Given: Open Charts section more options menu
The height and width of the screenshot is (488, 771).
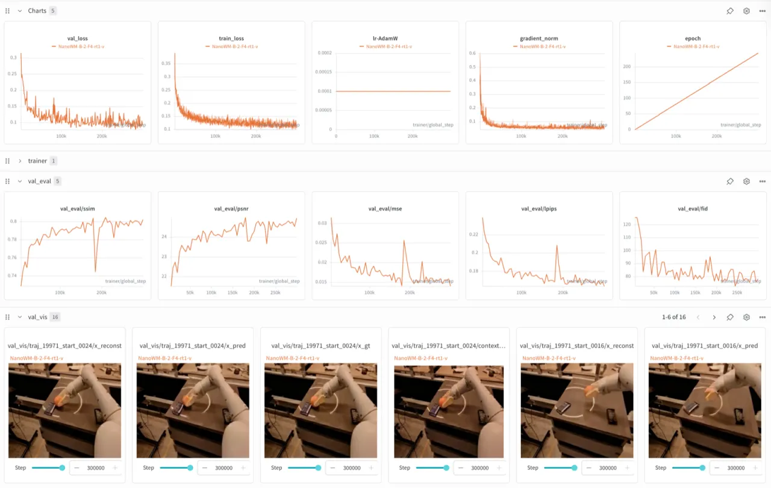Looking at the screenshot, I should point(763,11).
